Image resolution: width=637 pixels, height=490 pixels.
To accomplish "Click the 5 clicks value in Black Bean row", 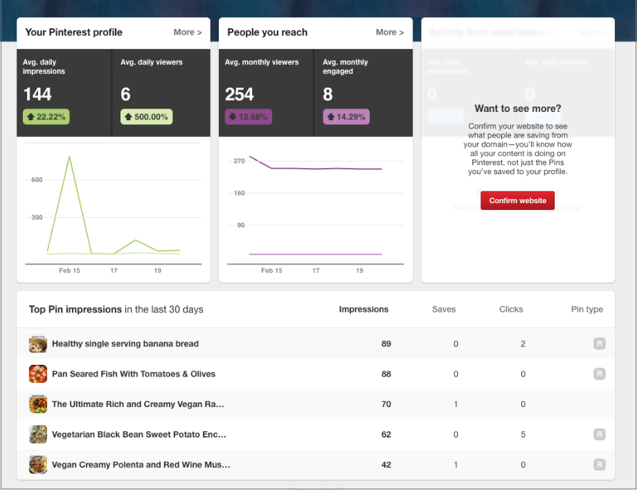I will click(x=523, y=435).
